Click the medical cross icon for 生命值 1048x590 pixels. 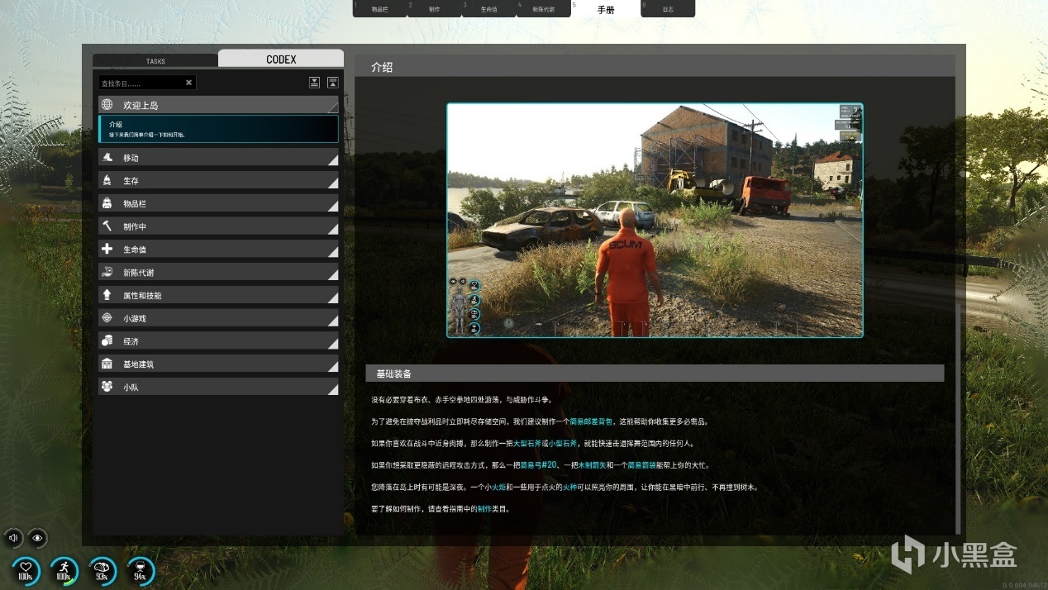[107, 249]
